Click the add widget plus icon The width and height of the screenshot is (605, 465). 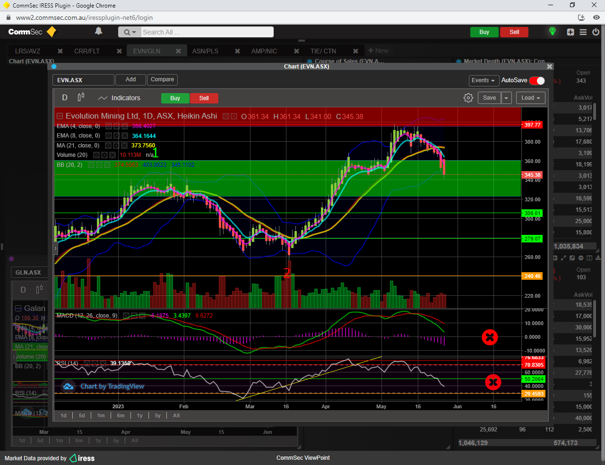pos(570,32)
